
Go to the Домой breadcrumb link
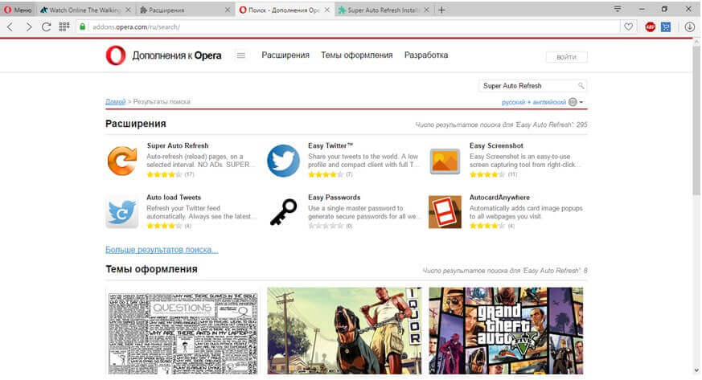[115, 102]
